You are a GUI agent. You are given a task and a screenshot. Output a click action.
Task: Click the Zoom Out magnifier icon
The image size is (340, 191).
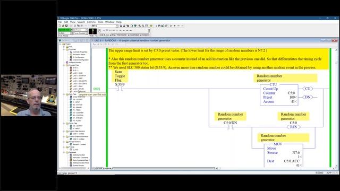pyautogui.click(x=143, y=26)
